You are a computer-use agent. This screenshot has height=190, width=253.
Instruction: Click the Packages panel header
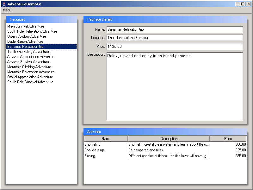41,19
